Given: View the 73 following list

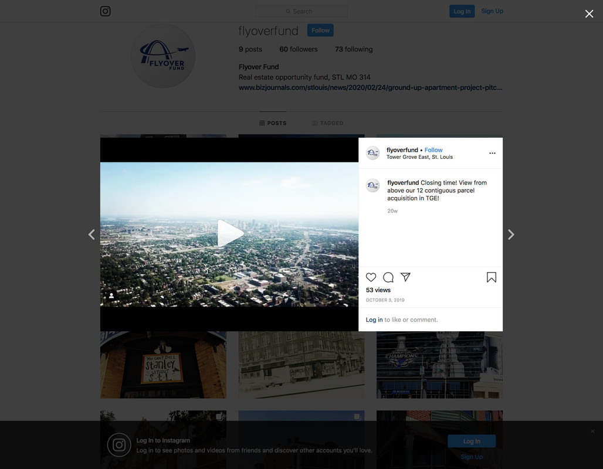Looking at the screenshot, I should 354,49.
